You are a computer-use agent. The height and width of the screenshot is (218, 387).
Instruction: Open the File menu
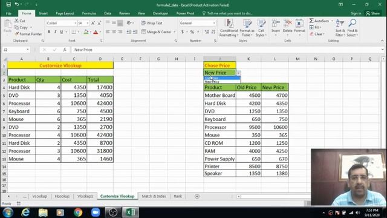tap(8, 13)
